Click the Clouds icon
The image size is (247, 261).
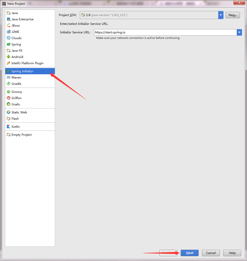coord(9,38)
